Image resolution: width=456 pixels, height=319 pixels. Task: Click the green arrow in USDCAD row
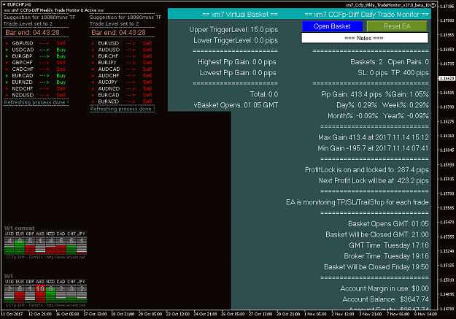(x=45, y=50)
